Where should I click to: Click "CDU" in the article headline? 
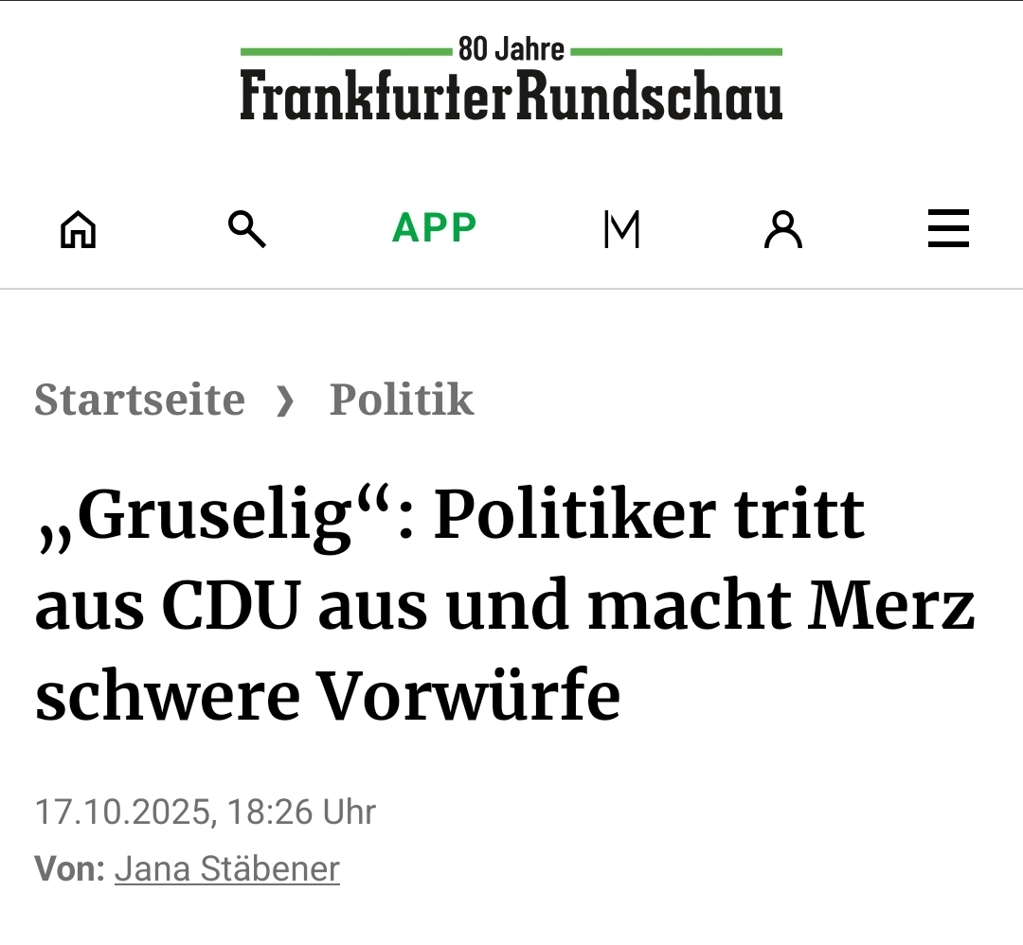[231, 606]
